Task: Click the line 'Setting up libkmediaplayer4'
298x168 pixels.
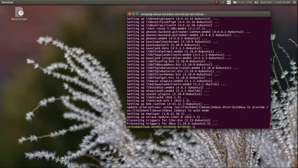Action: (x=172, y=19)
